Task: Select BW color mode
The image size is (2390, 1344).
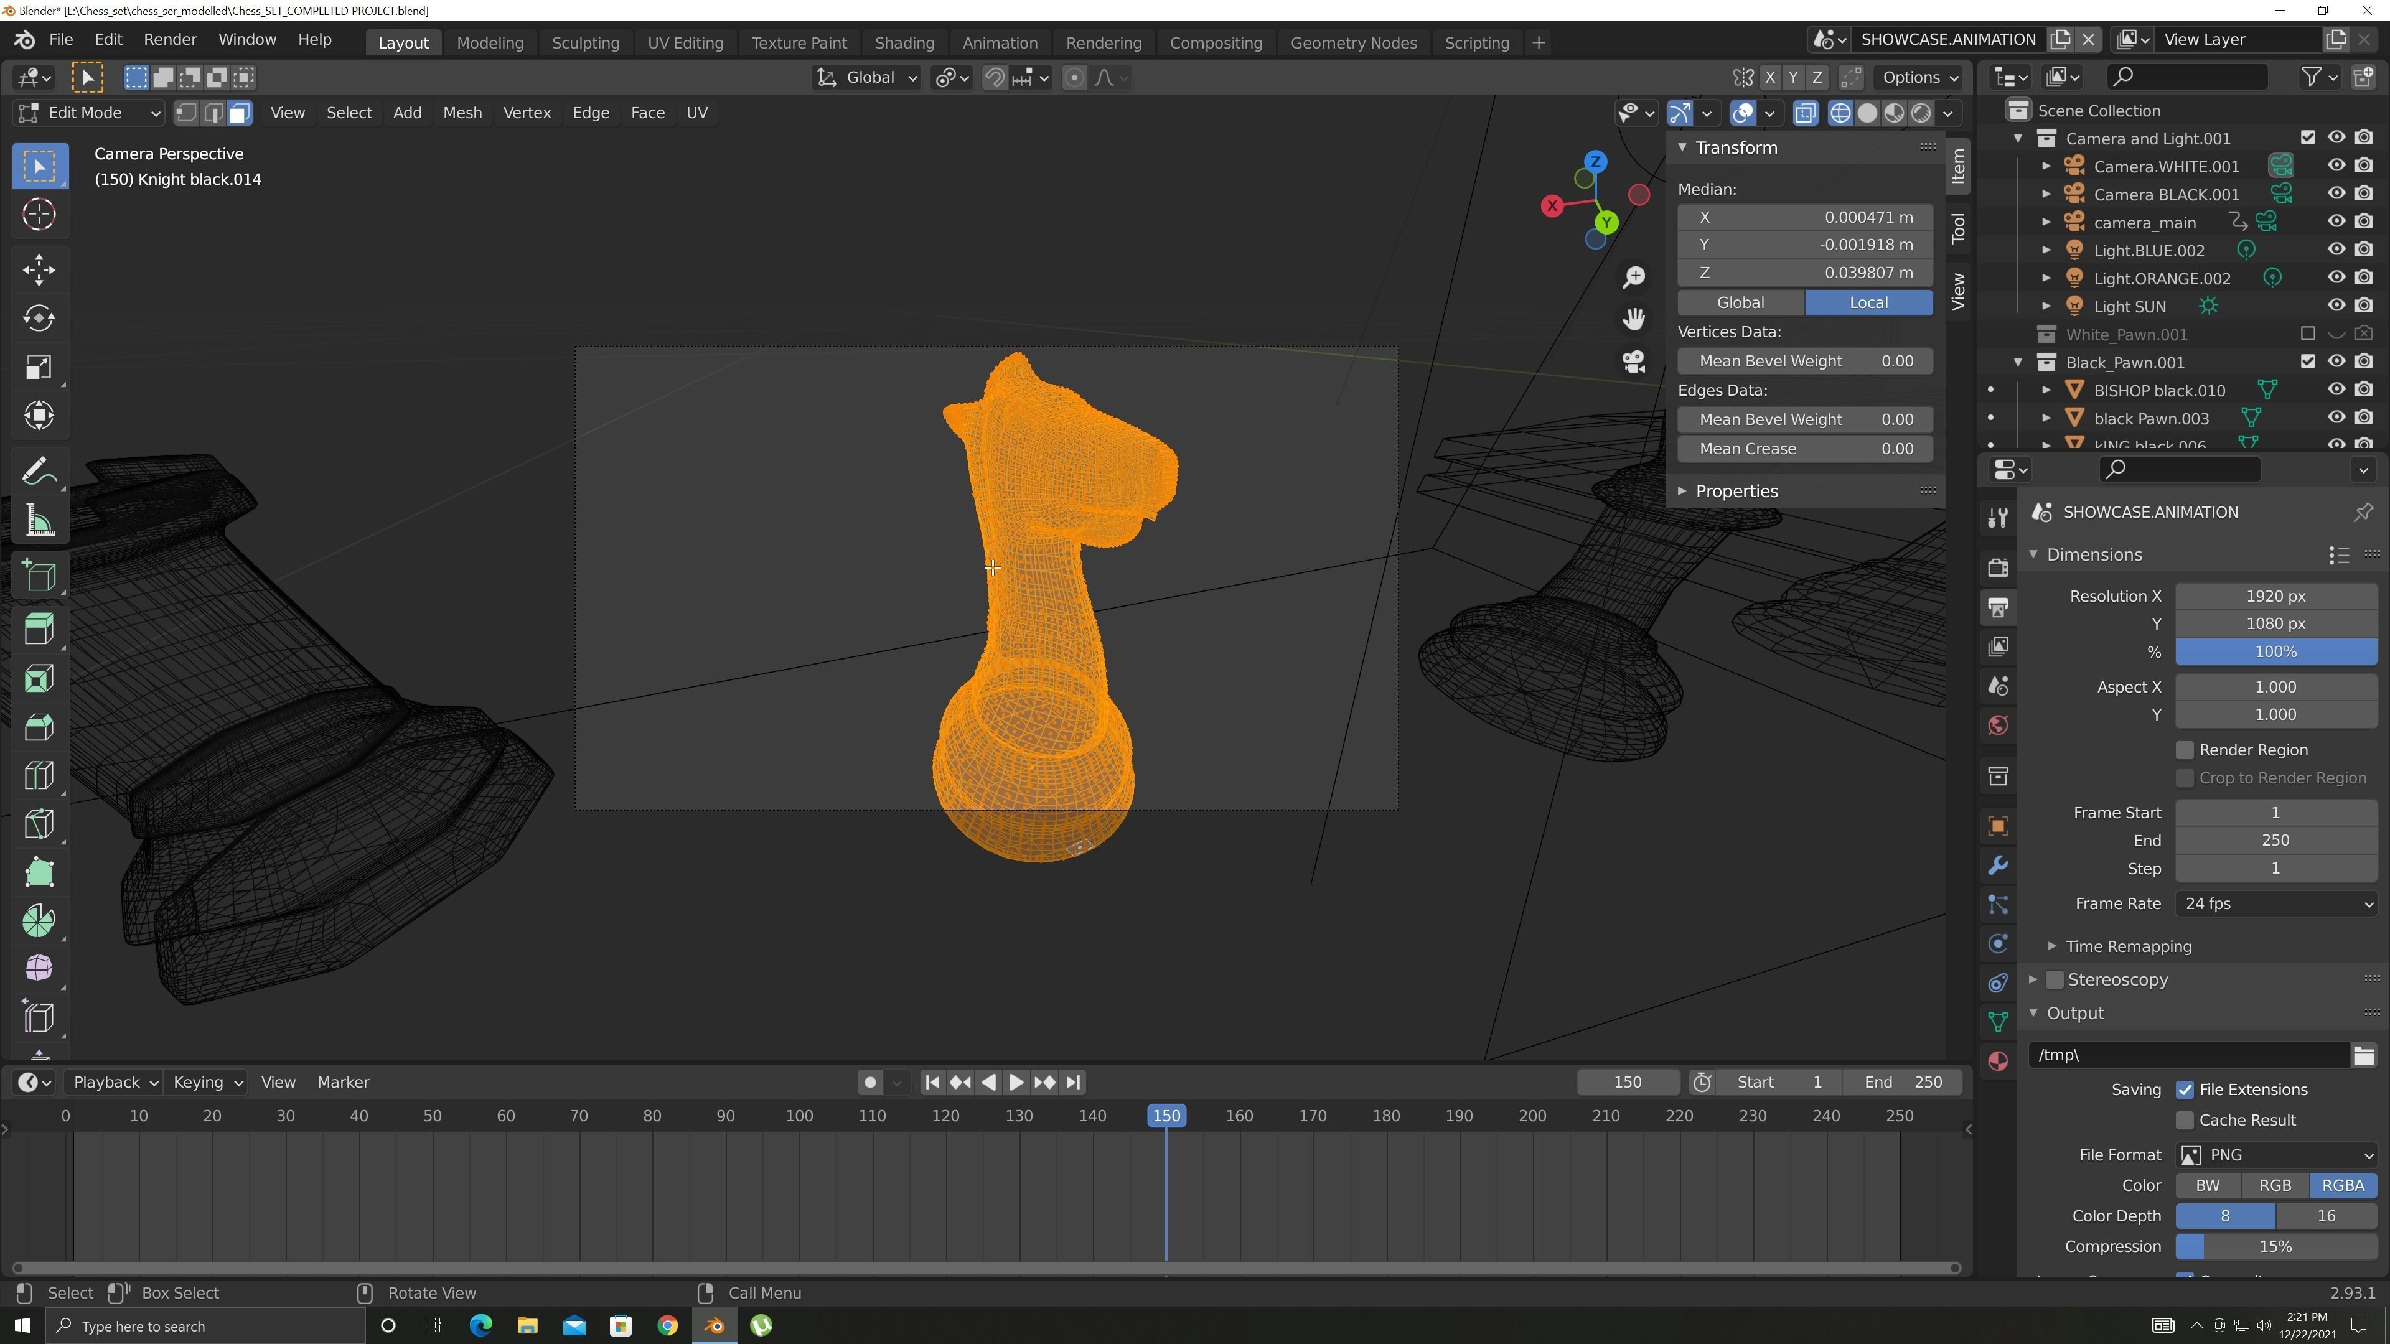Action: 2207,1185
